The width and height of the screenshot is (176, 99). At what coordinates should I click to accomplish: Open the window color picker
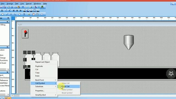pyautogui.click(x=35, y=10)
